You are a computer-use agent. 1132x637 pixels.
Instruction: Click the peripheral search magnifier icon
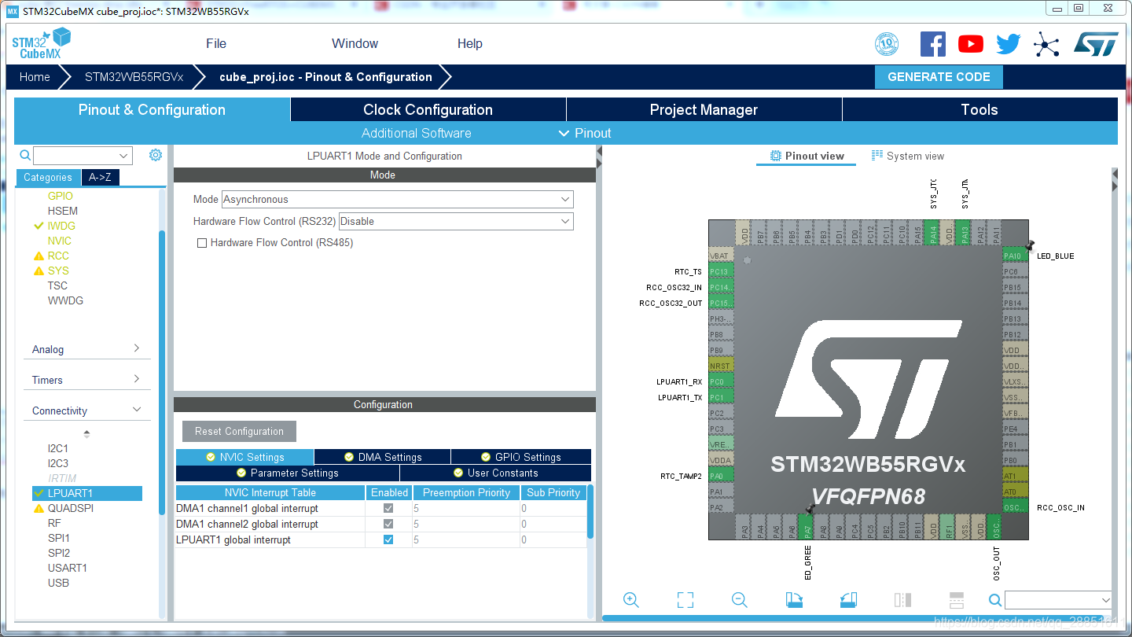click(x=25, y=155)
